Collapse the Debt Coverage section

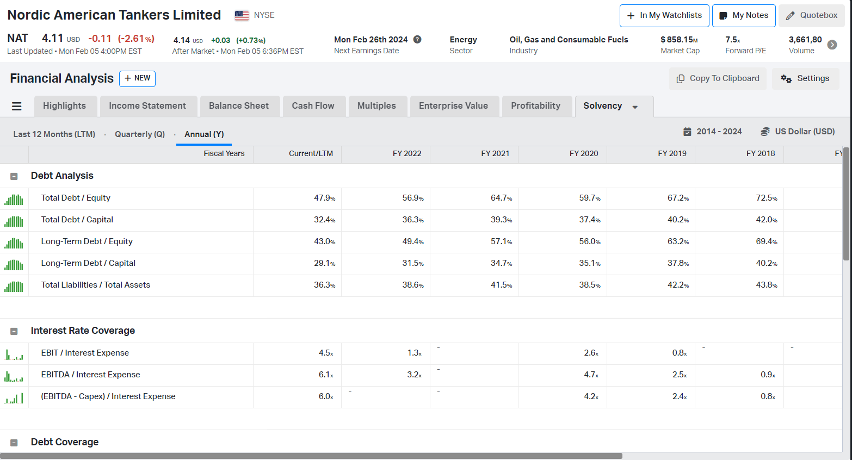(14, 443)
